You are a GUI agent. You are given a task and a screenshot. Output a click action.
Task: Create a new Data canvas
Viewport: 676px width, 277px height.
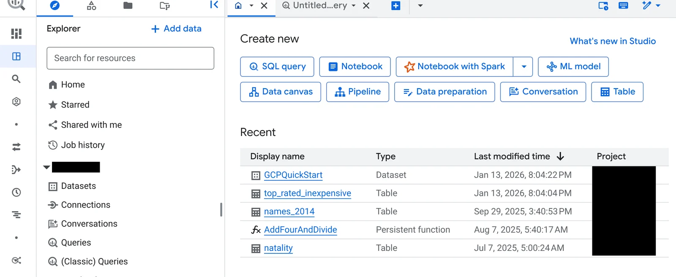tap(281, 92)
